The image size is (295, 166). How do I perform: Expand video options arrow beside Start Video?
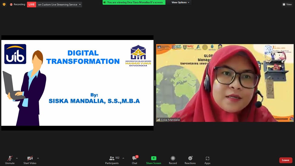38,158
